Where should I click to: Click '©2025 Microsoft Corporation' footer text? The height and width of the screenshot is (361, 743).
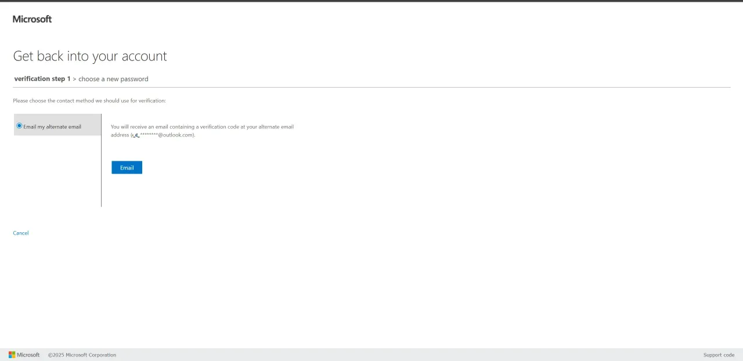coord(82,355)
